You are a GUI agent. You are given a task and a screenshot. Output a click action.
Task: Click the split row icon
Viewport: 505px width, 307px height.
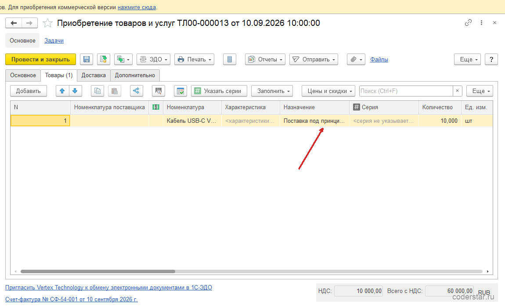click(136, 91)
